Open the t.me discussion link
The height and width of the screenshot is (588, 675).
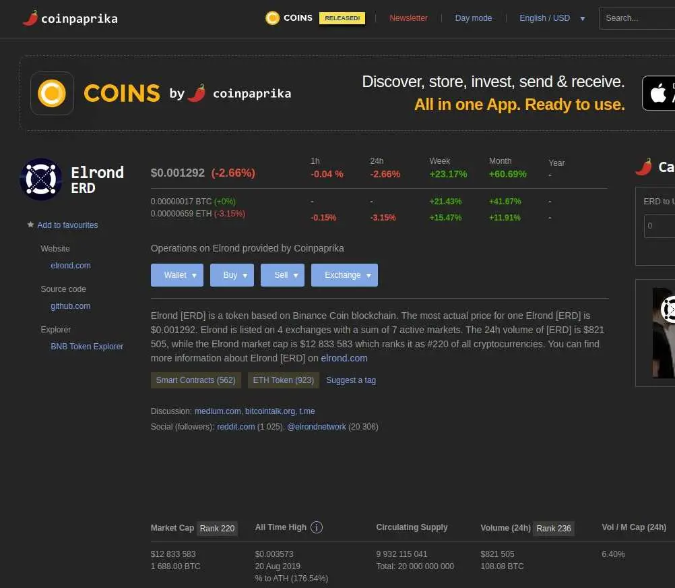click(307, 411)
